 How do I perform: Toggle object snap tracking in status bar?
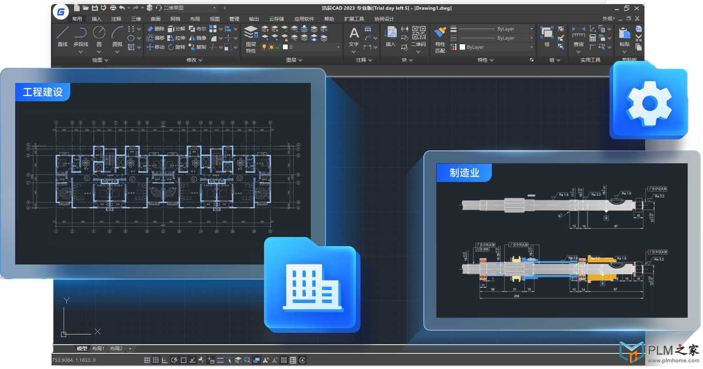[x=192, y=360]
